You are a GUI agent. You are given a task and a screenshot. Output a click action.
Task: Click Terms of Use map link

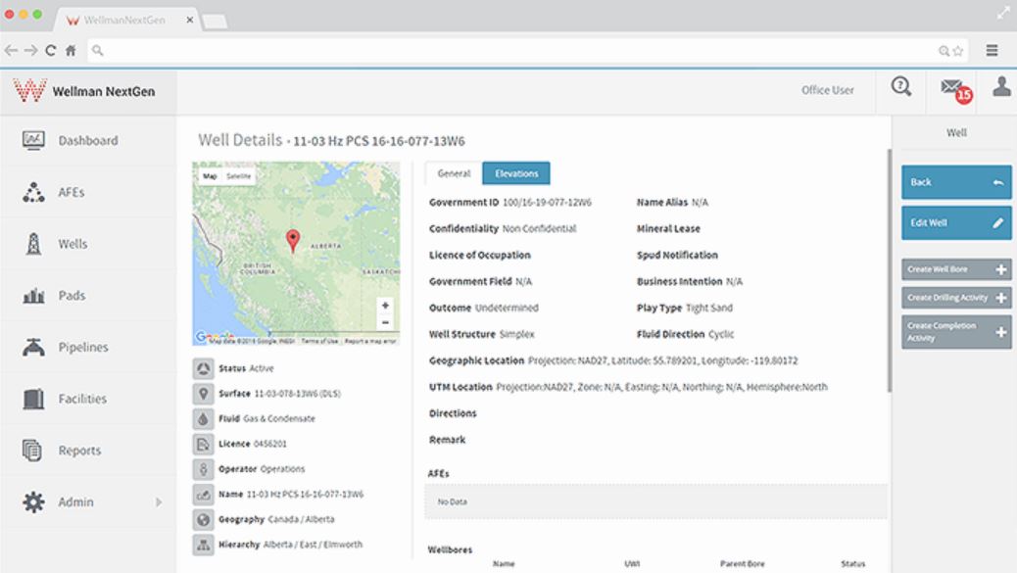319,341
